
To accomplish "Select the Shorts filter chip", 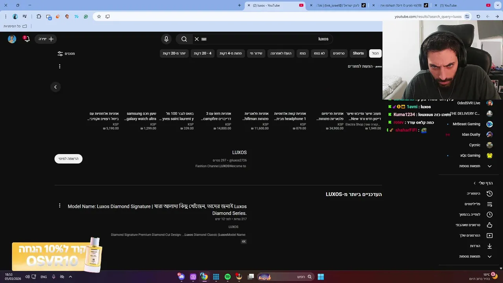I will pos(358,53).
